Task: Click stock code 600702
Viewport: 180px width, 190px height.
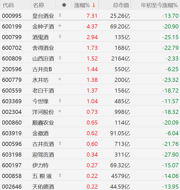Action: 12,48
